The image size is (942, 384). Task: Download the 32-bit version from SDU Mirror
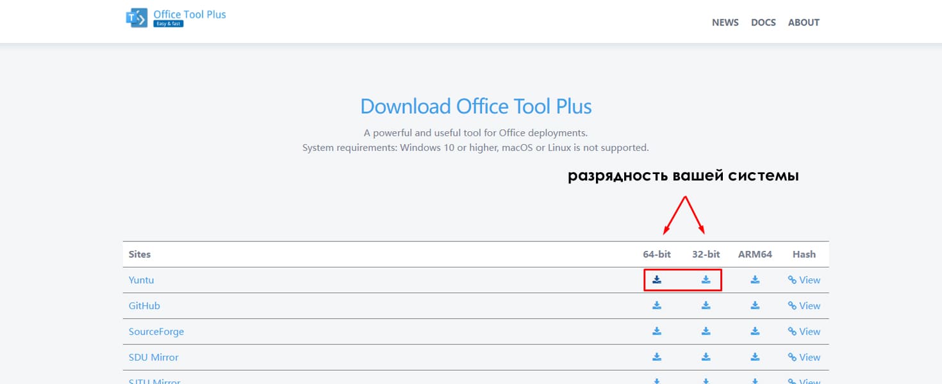[706, 356]
